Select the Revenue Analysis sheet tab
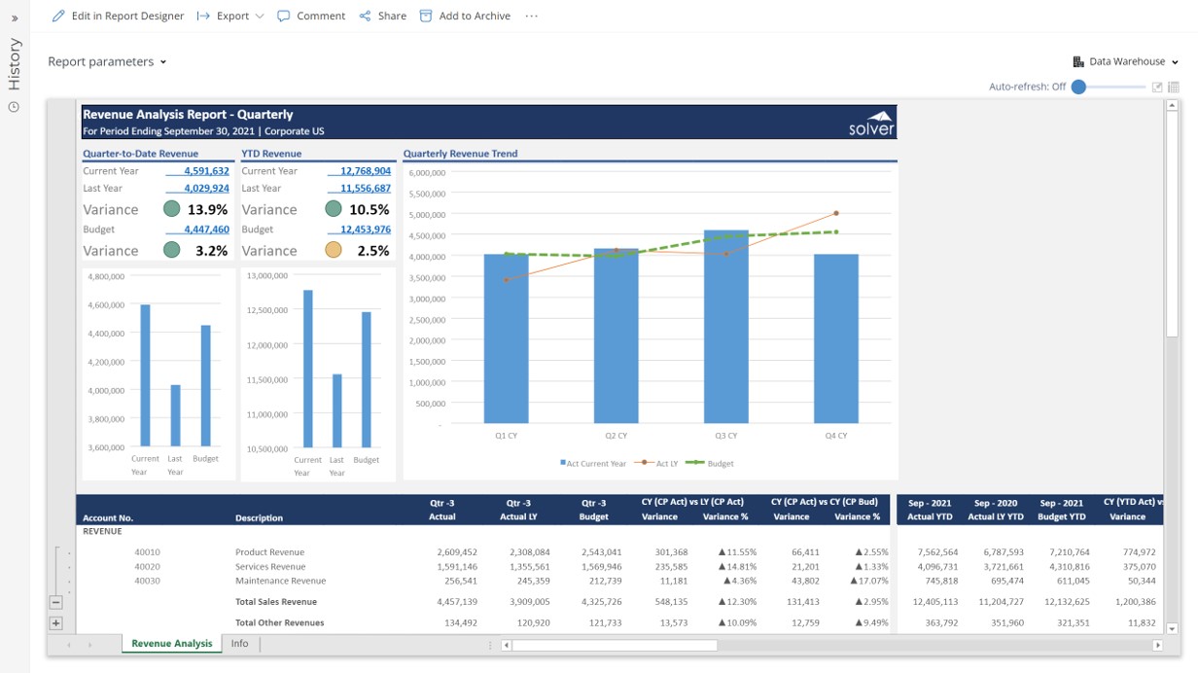Viewport: 1198px width, 673px height. [171, 644]
